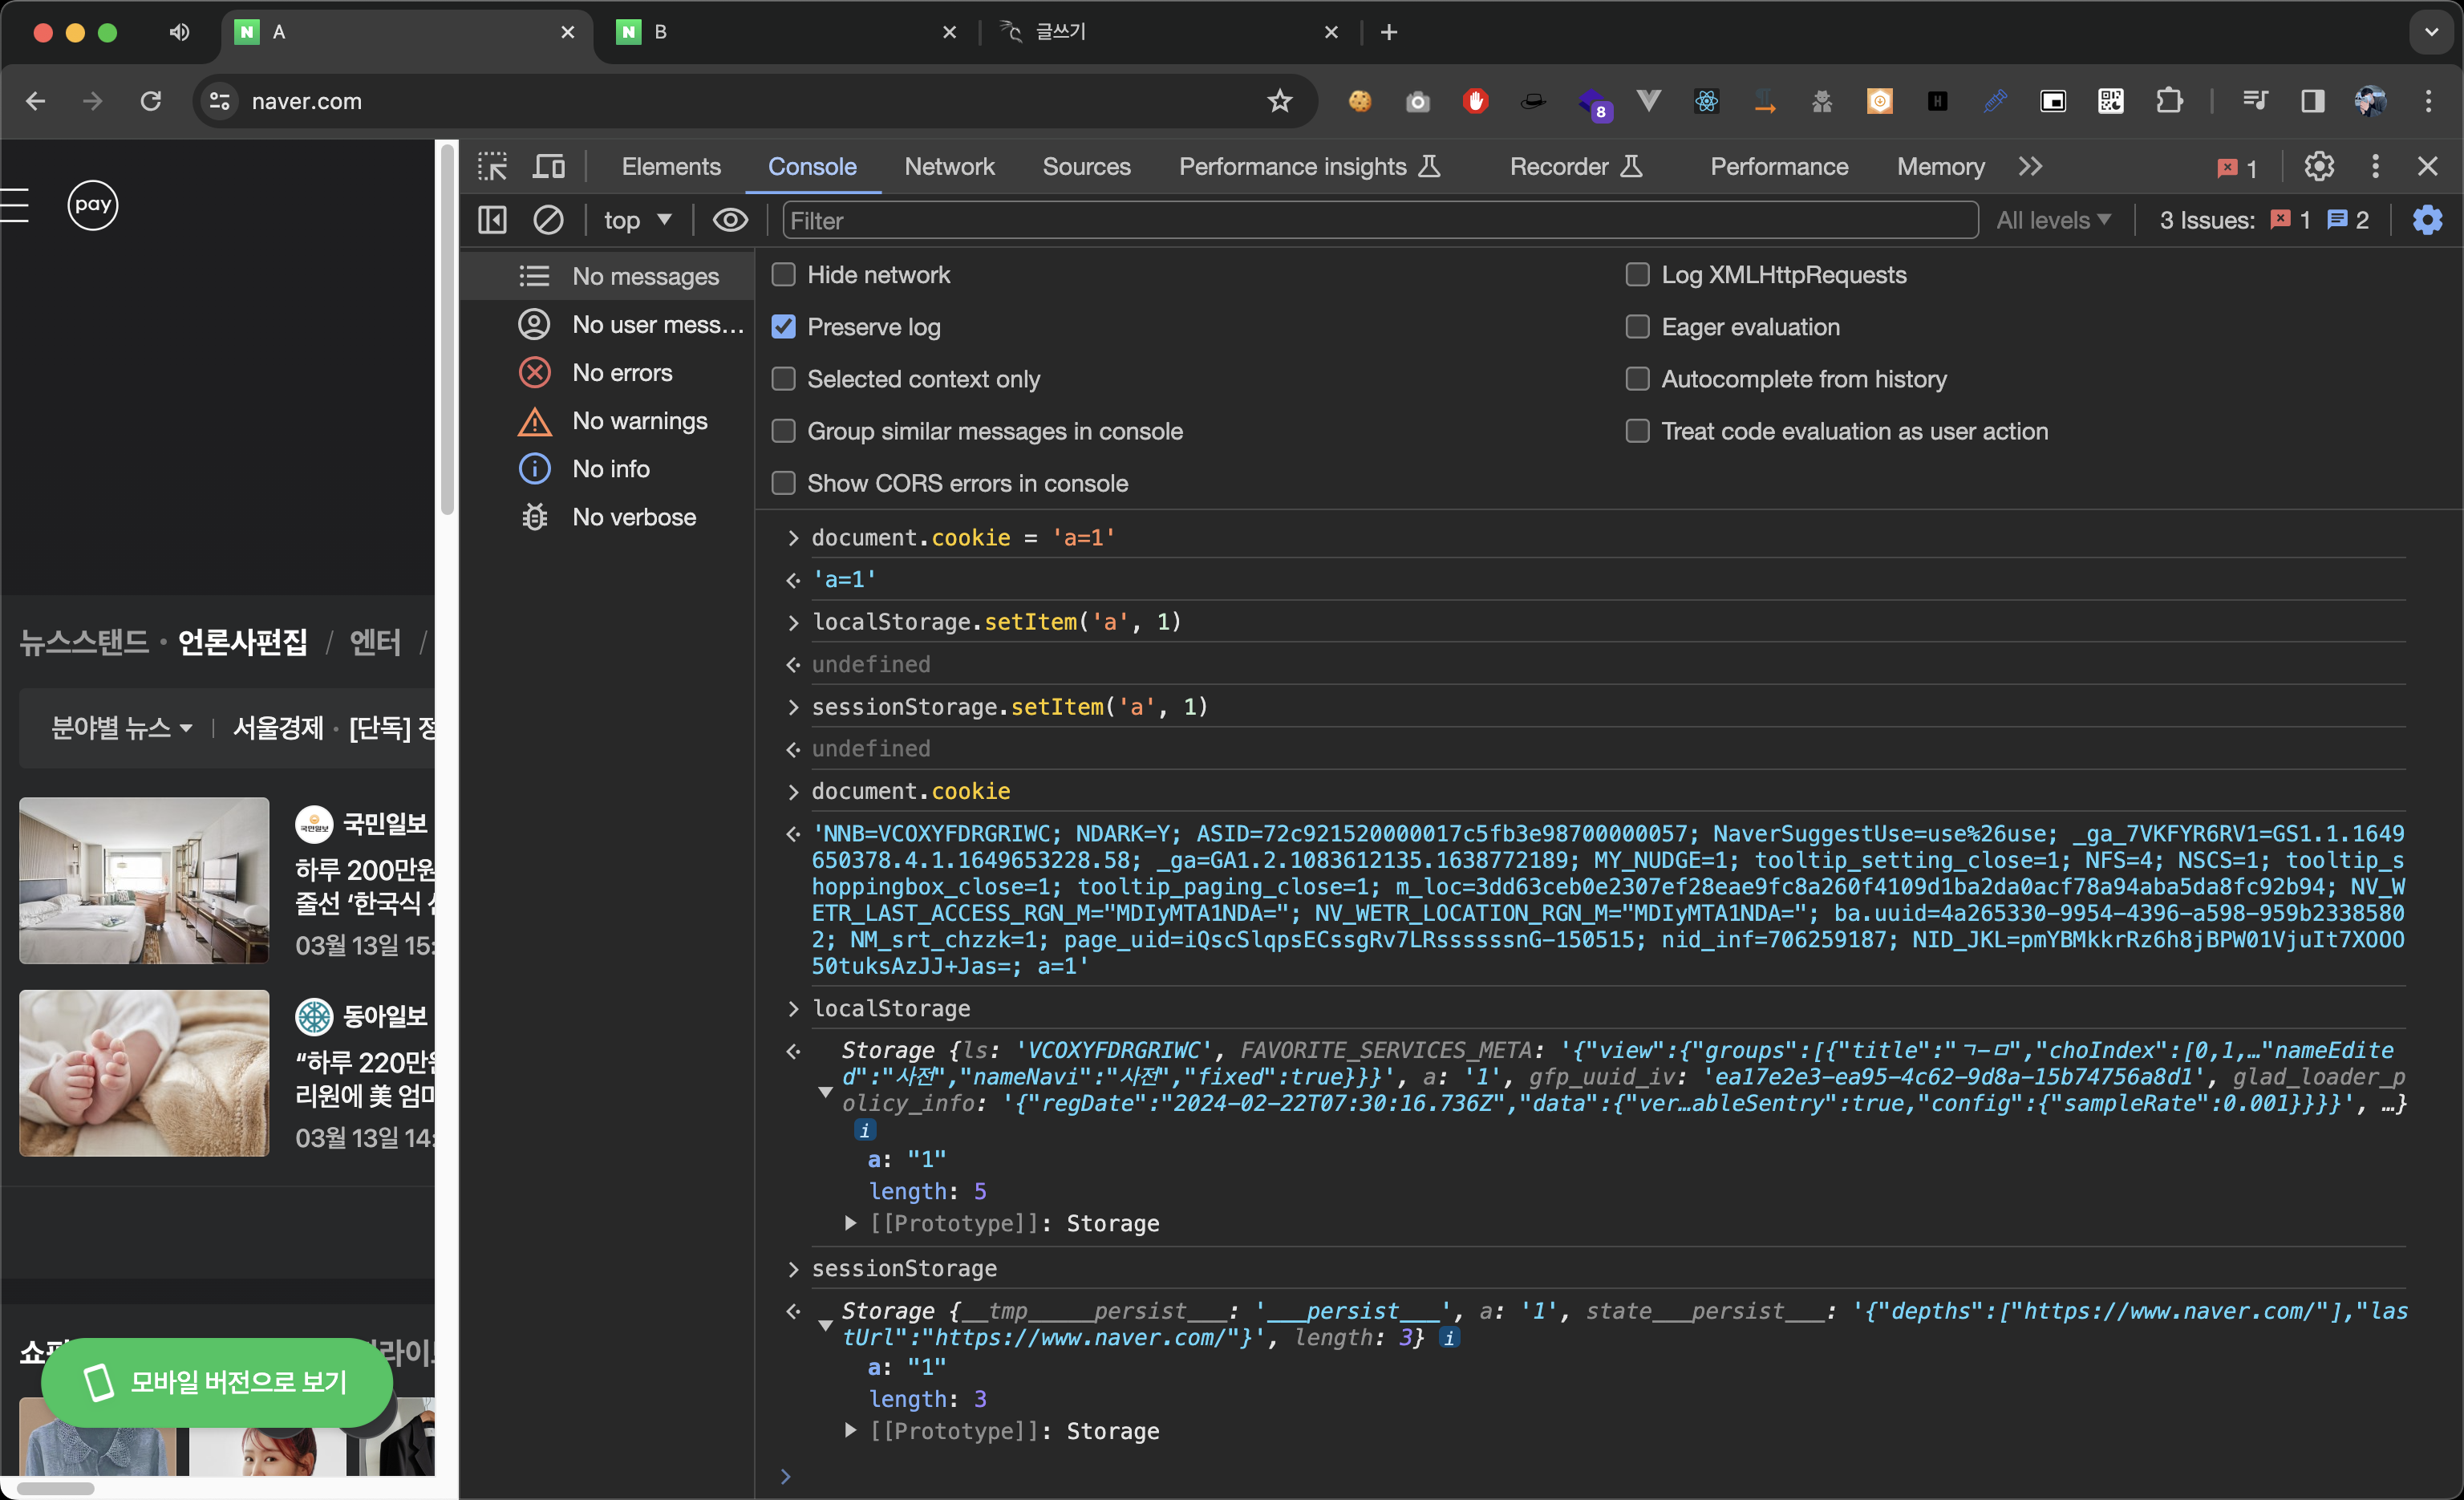Open Naver Pay icon on the page

tap(92, 205)
